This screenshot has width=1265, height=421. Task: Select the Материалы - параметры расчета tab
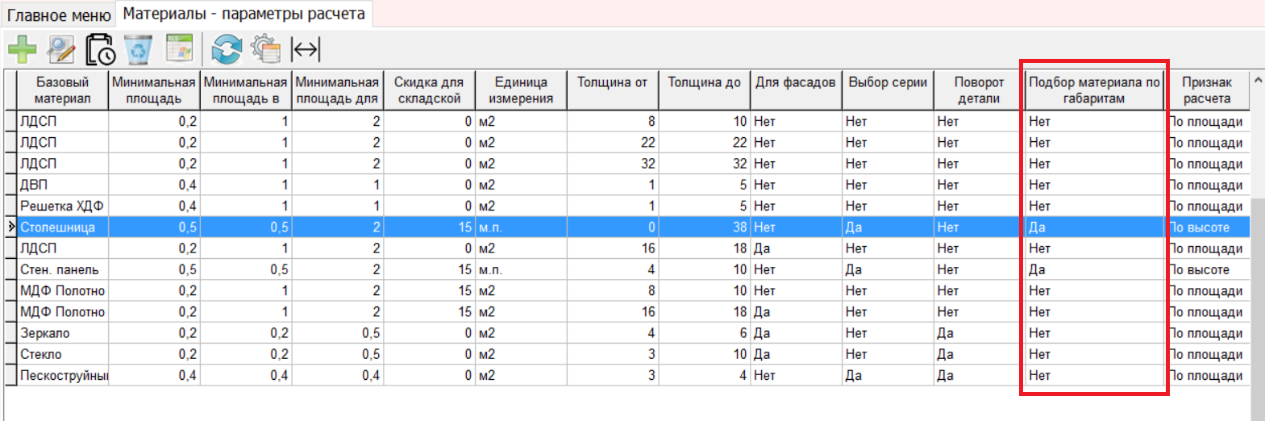pyautogui.click(x=243, y=14)
